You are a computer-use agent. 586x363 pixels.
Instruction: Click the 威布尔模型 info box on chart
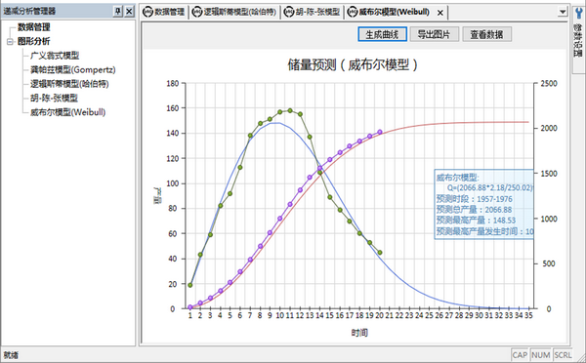click(x=484, y=204)
